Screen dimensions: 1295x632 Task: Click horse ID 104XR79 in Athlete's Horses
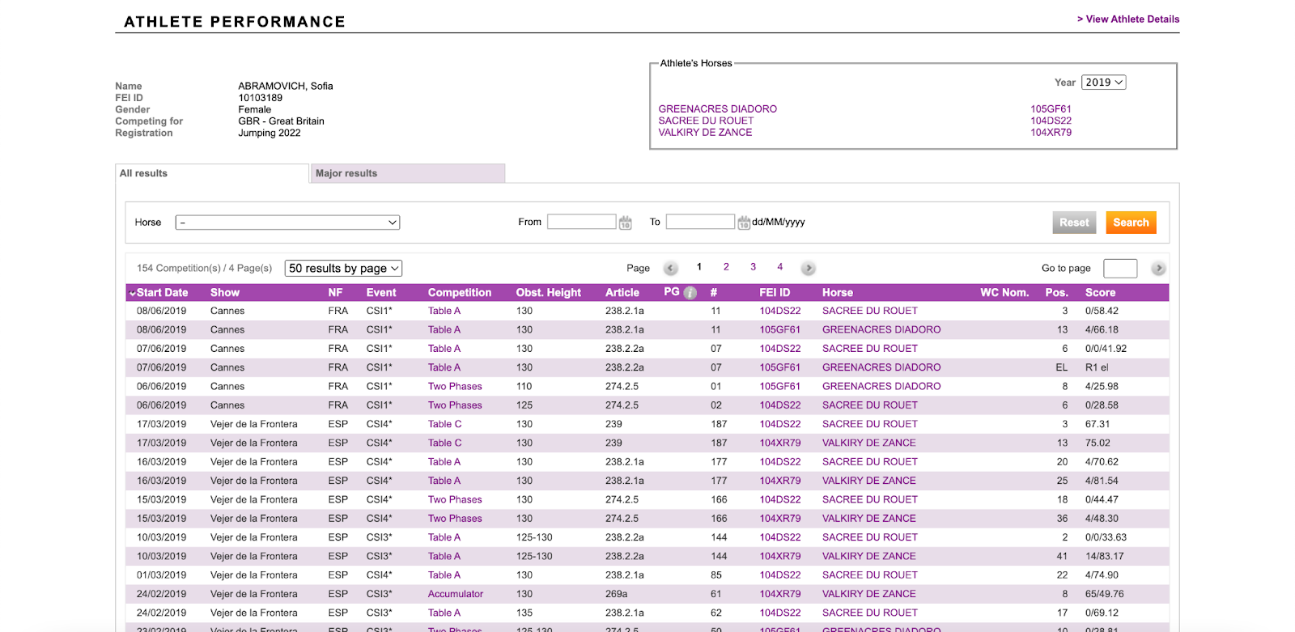pos(1051,133)
